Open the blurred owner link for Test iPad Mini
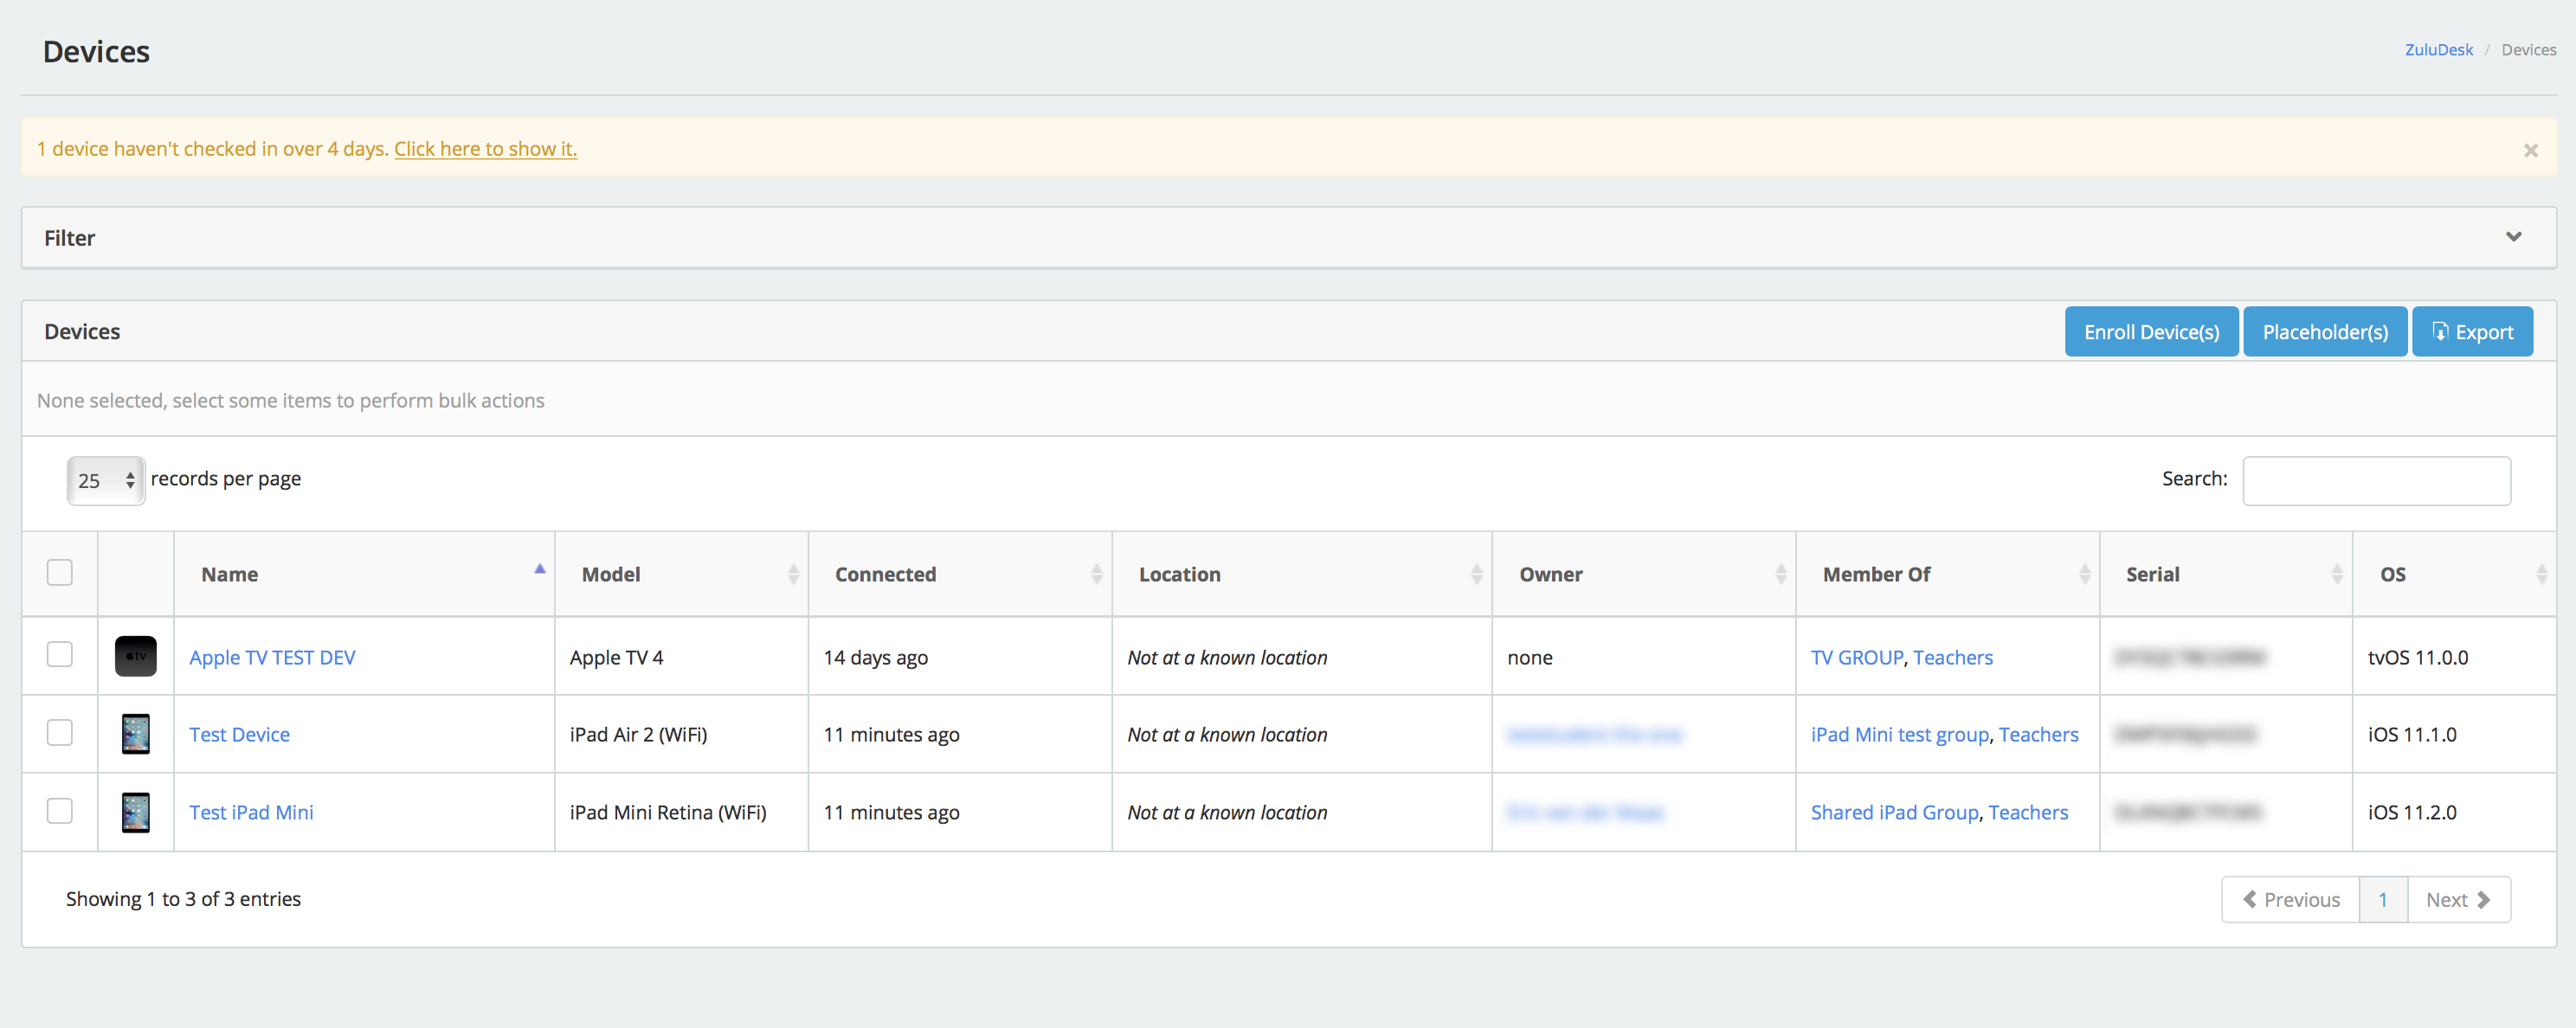2576x1028 pixels. tap(1585, 812)
